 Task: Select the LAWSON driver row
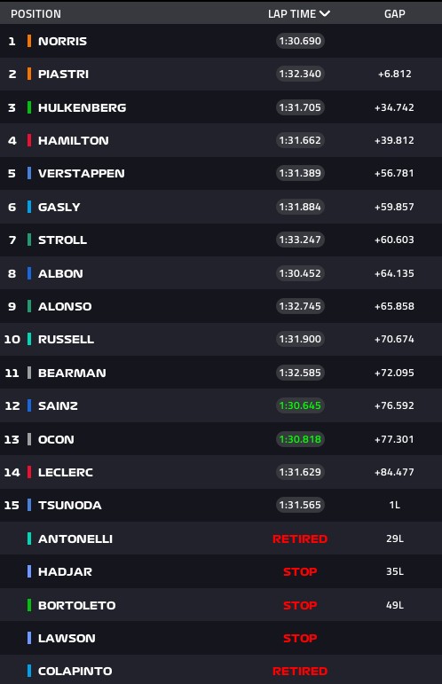click(221, 638)
